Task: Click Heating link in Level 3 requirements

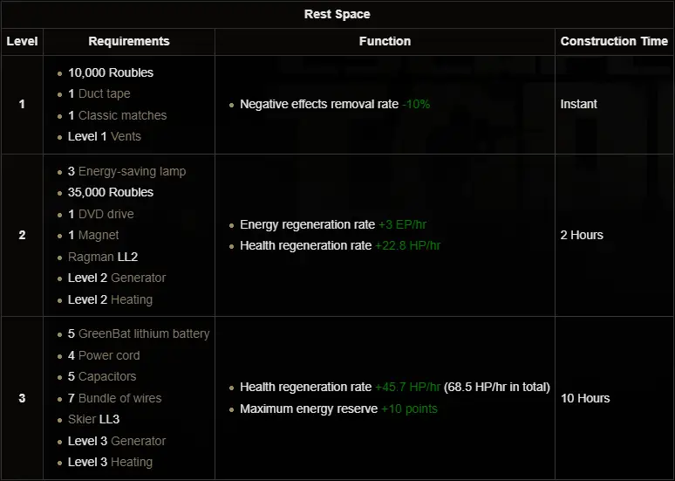Action: click(x=132, y=462)
